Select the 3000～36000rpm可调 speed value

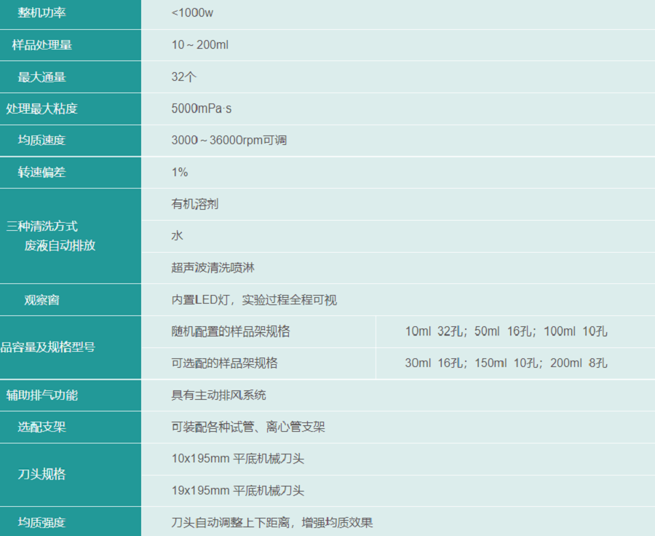(229, 140)
